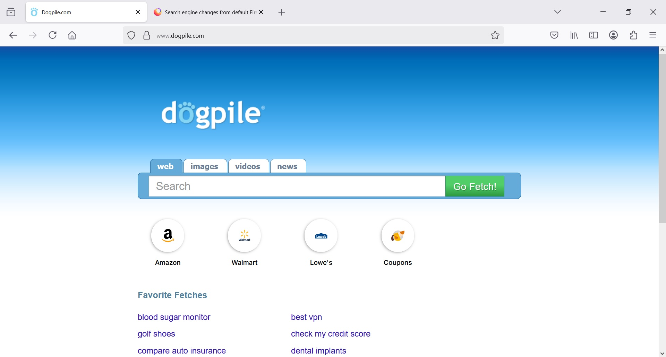Screen dimensions: 666x357
Task: Open best vpn link
Action: click(x=307, y=317)
